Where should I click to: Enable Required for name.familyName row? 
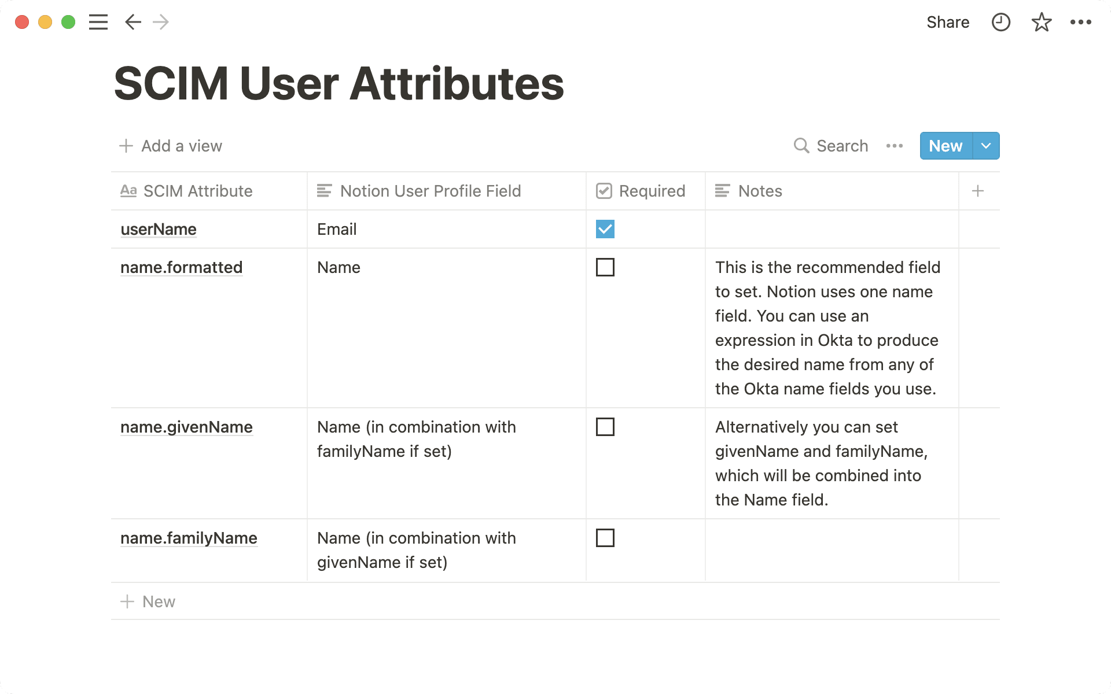tap(605, 538)
